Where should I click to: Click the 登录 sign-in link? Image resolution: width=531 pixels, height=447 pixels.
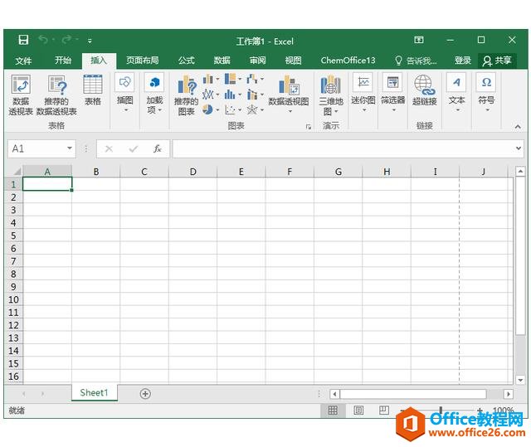coord(463,61)
